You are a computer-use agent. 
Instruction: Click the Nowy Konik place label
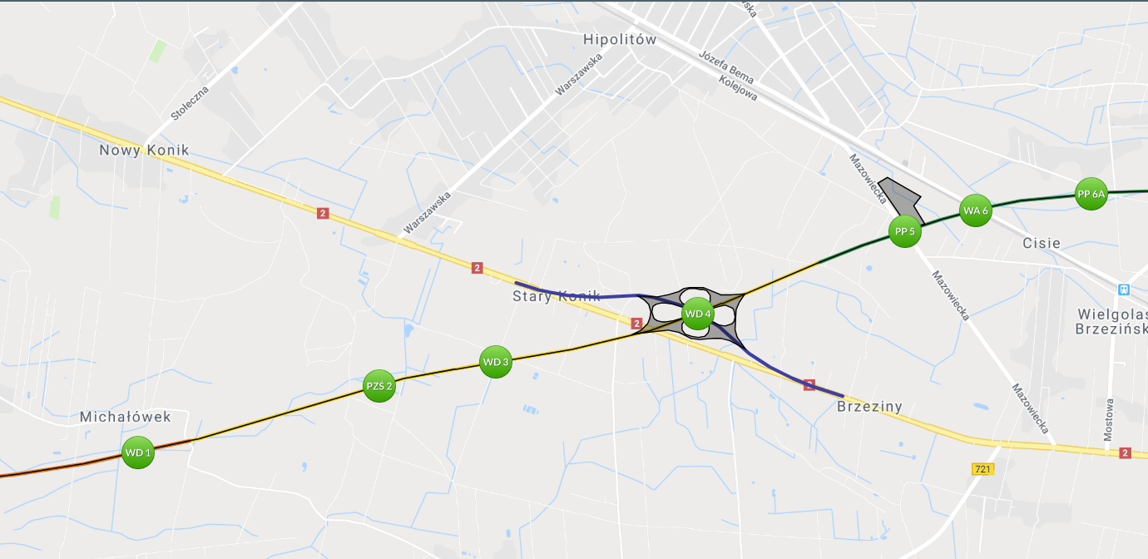(x=144, y=151)
